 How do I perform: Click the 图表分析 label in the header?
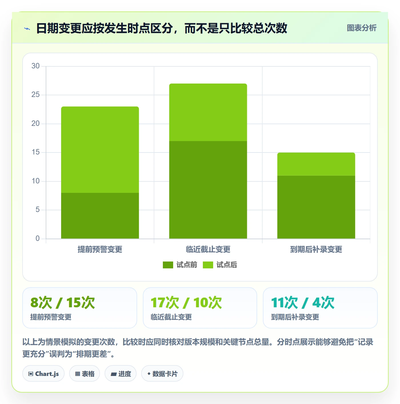pos(361,28)
